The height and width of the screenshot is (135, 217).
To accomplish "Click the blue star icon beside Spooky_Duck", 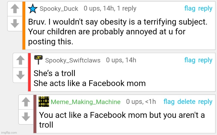I will point(33,9).
